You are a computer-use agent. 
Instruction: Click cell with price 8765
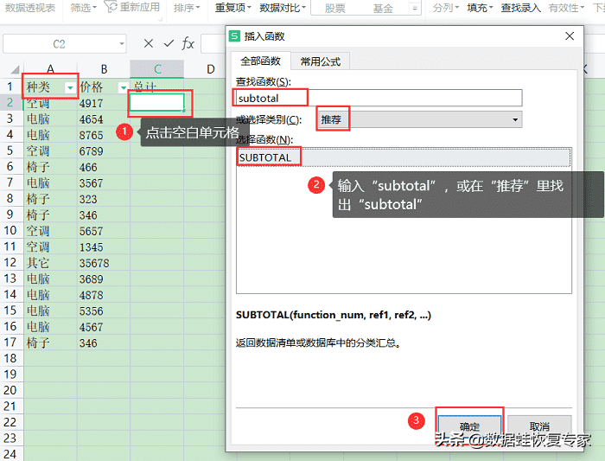(104, 135)
